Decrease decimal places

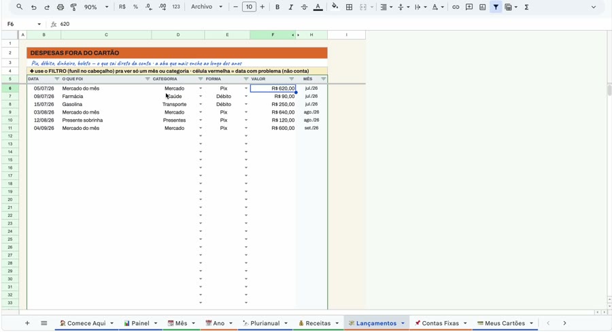149,7
